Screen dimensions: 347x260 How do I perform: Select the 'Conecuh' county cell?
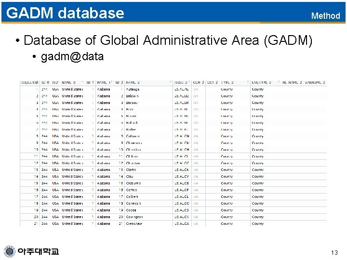(133, 203)
